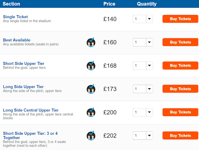Buy Tickets for Single Ticket at £140
Image resolution: width=199 pixels, height=150 pixels.
tap(180, 19)
